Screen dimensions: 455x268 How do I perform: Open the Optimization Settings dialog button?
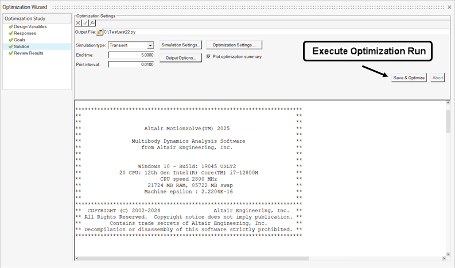(x=234, y=45)
